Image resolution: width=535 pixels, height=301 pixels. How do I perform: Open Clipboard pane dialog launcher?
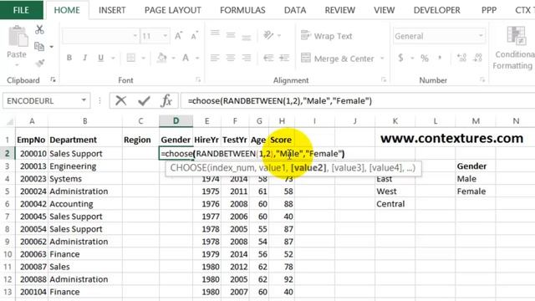click(53, 79)
